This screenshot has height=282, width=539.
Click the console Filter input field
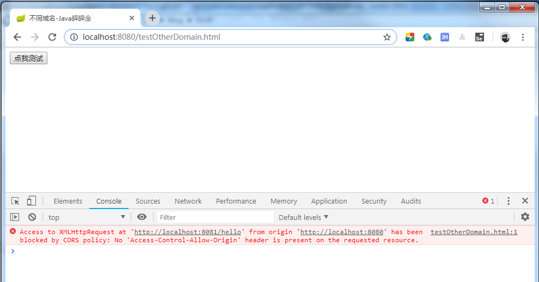[216, 217]
